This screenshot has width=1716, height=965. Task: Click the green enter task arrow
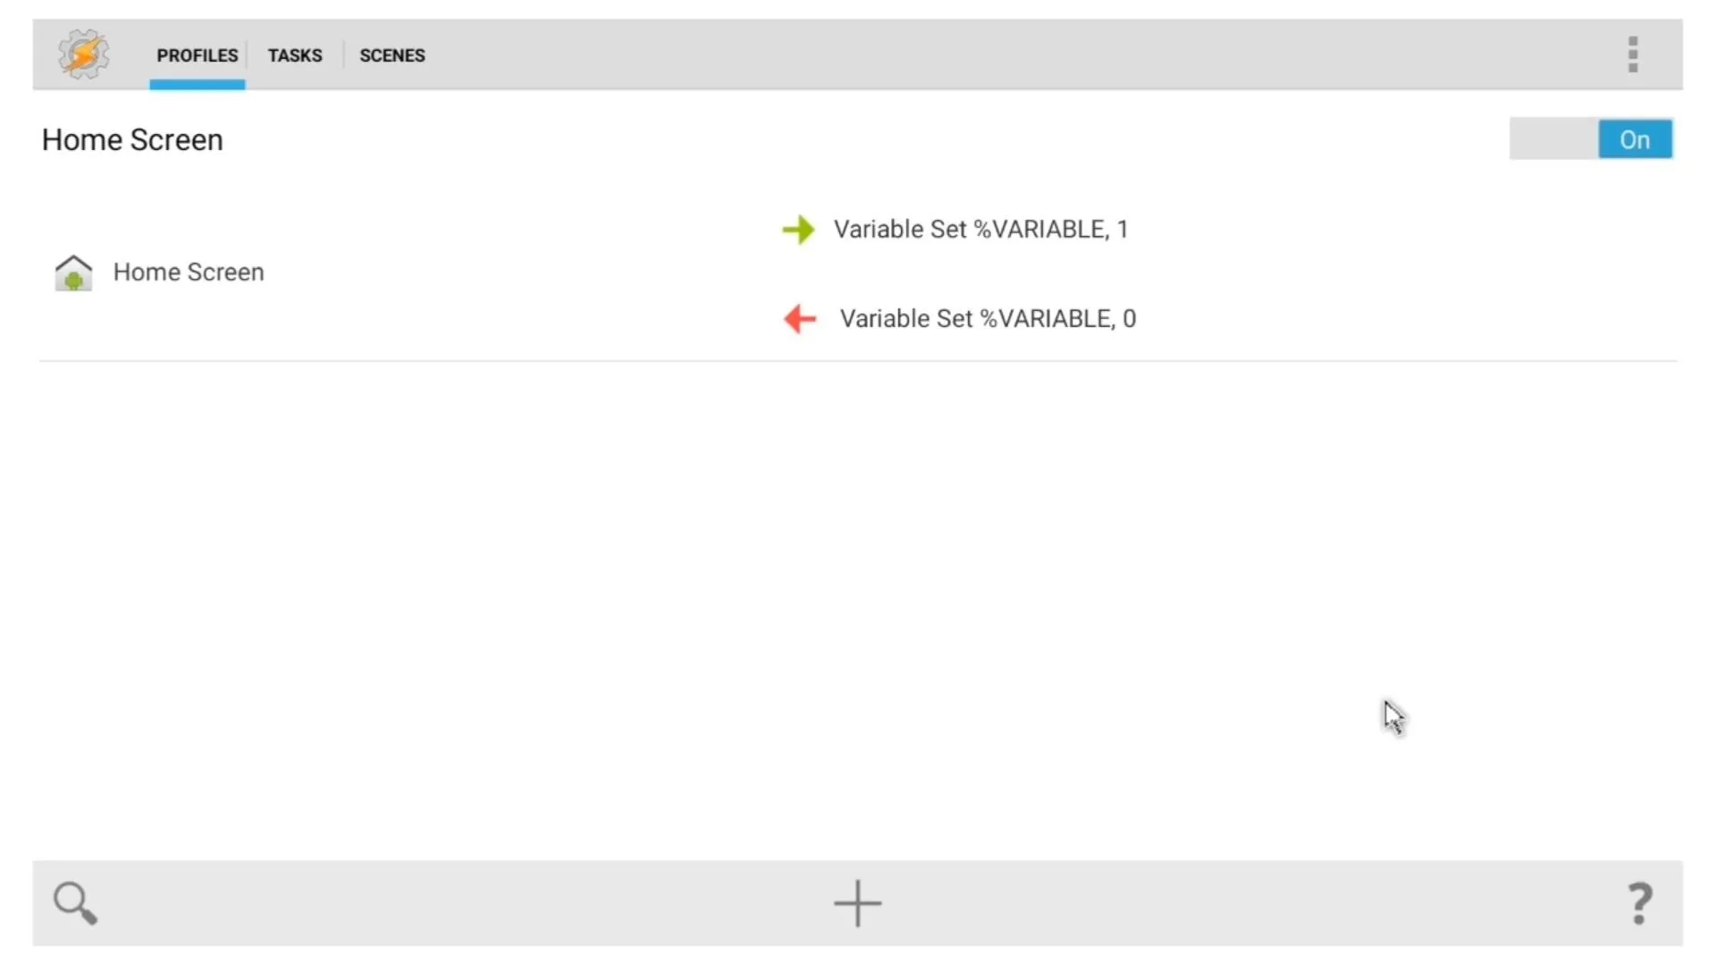pos(798,230)
